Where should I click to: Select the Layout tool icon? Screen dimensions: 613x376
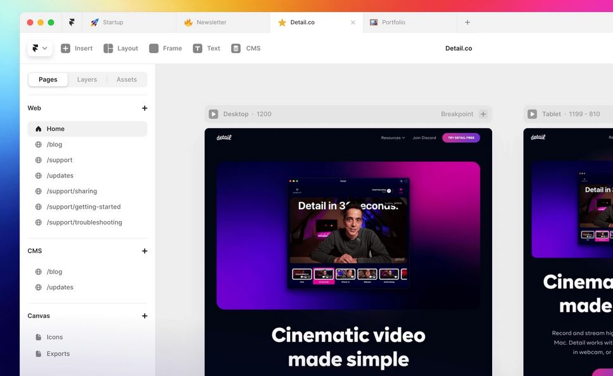pyautogui.click(x=108, y=49)
